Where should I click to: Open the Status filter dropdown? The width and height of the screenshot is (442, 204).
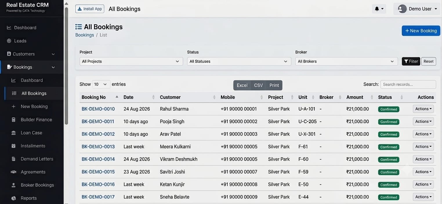click(x=239, y=61)
